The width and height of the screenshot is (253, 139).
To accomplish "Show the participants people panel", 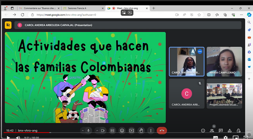I will point(212,131).
